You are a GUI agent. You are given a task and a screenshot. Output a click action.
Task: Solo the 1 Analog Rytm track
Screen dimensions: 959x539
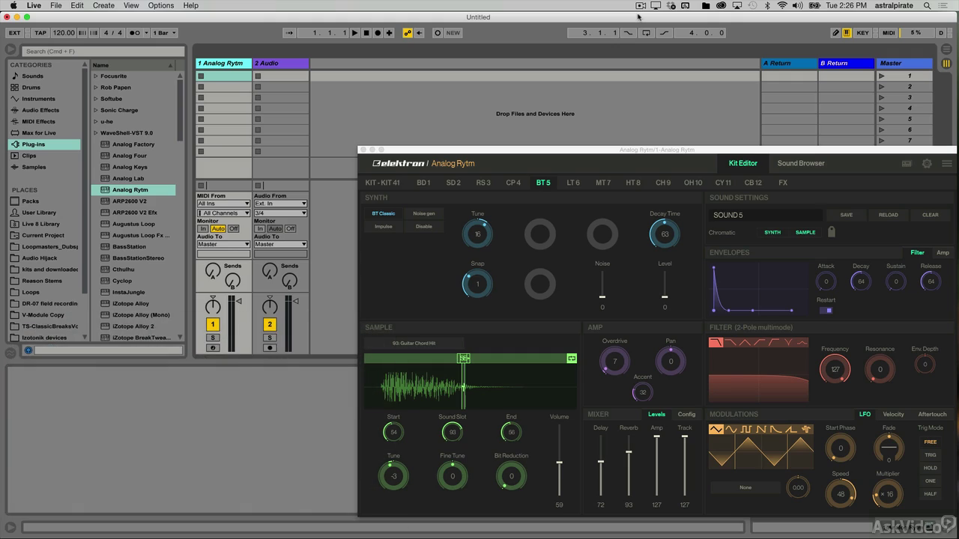(213, 338)
